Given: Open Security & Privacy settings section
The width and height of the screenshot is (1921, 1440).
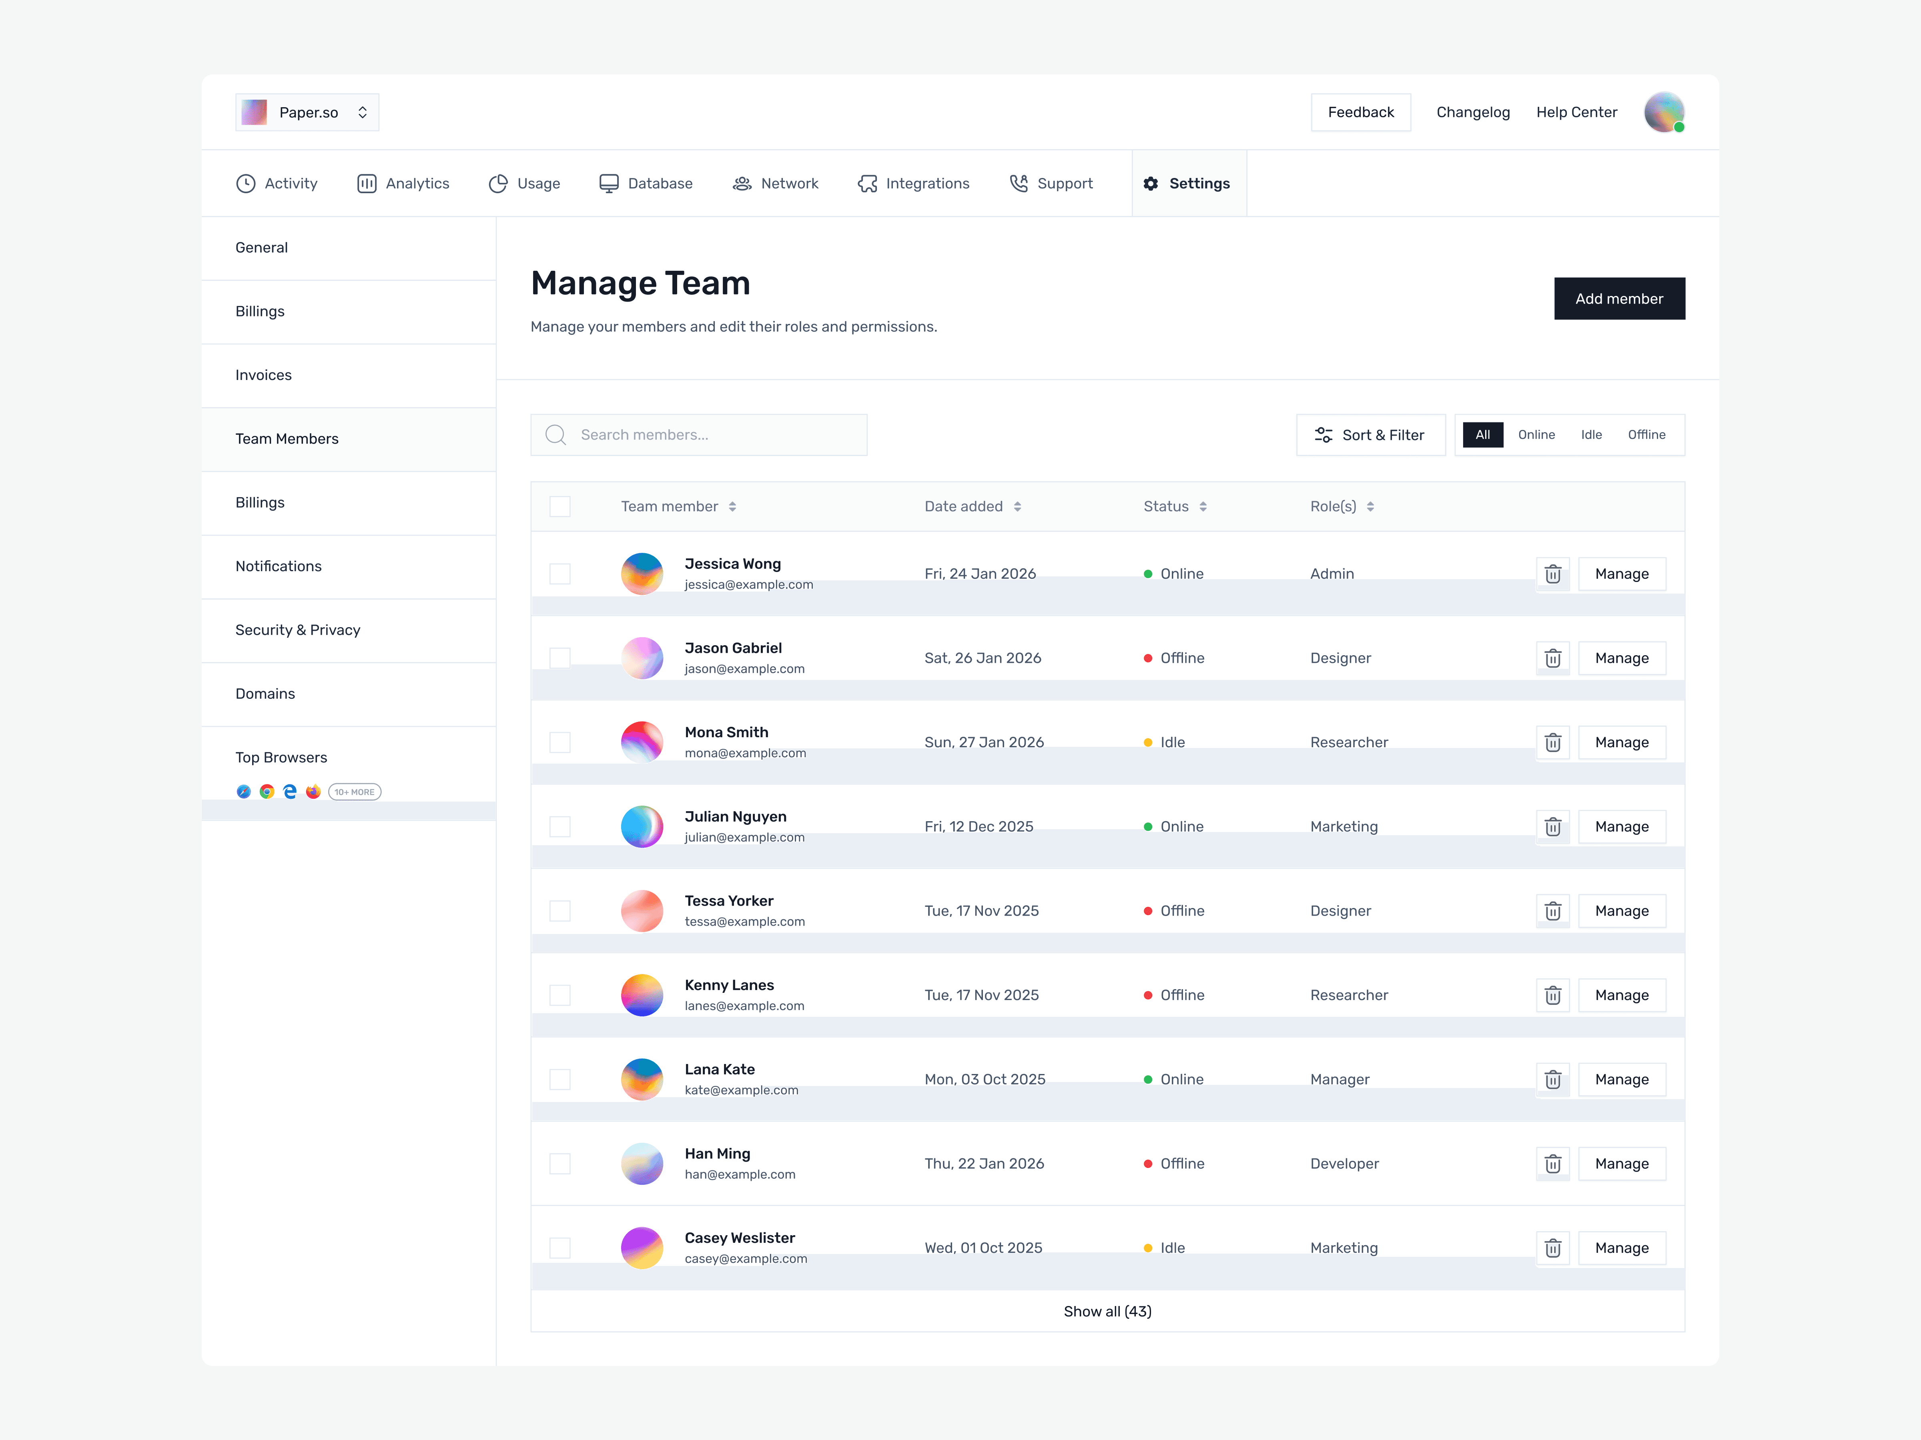Looking at the screenshot, I should click(x=297, y=630).
